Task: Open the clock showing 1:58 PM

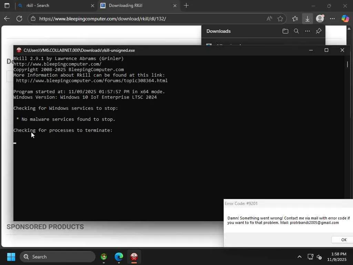Action: [x=337, y=257]
